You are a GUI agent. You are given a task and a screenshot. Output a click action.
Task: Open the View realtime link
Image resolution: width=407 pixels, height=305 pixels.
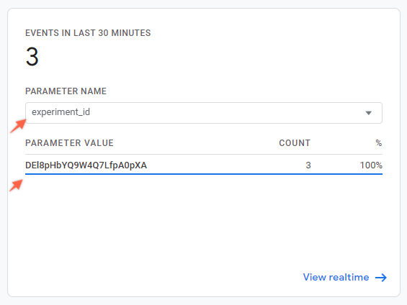click(345, 277)
